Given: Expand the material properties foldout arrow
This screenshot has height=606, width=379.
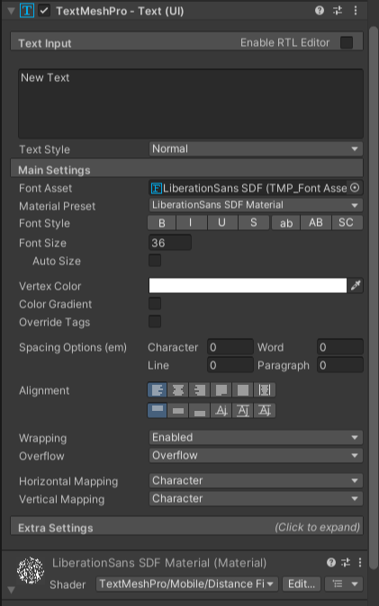Looking at the screenshot, I should point(11,590).
